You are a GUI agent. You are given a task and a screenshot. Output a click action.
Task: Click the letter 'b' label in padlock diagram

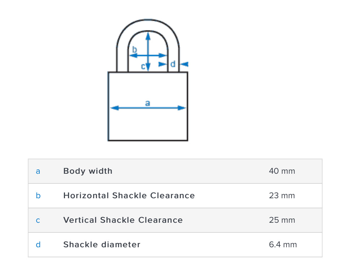(x=134, y=50)
